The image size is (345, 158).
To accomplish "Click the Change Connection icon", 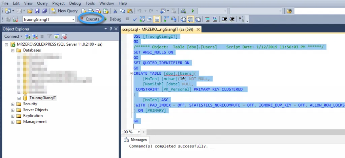I will [x=15, y=19].
